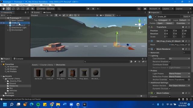The height and width of the screenshot is (108, 193).
Task: Select the Move tool
Action: [x=8, y=9]
